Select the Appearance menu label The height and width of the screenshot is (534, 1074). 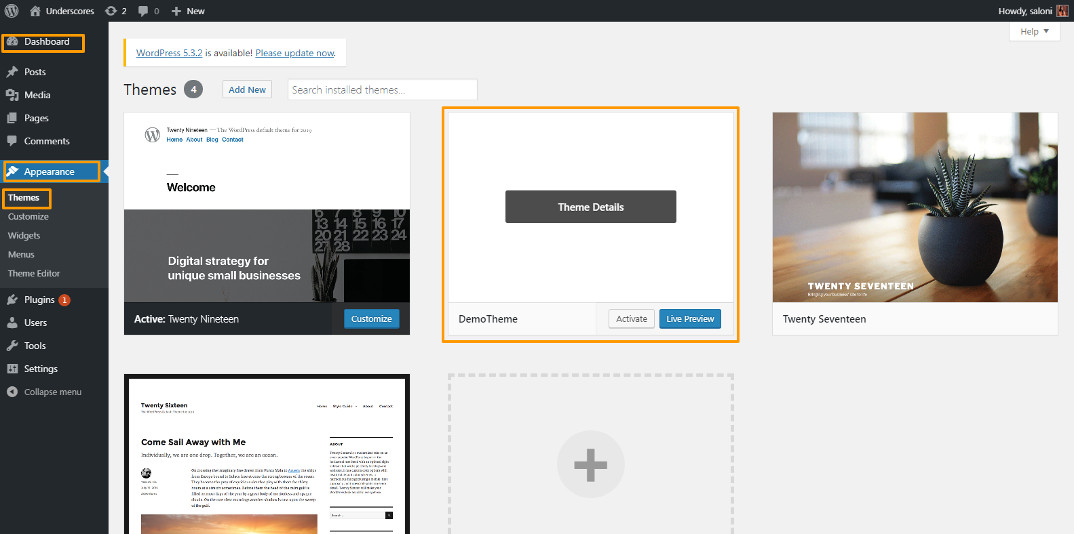[50, 171]
